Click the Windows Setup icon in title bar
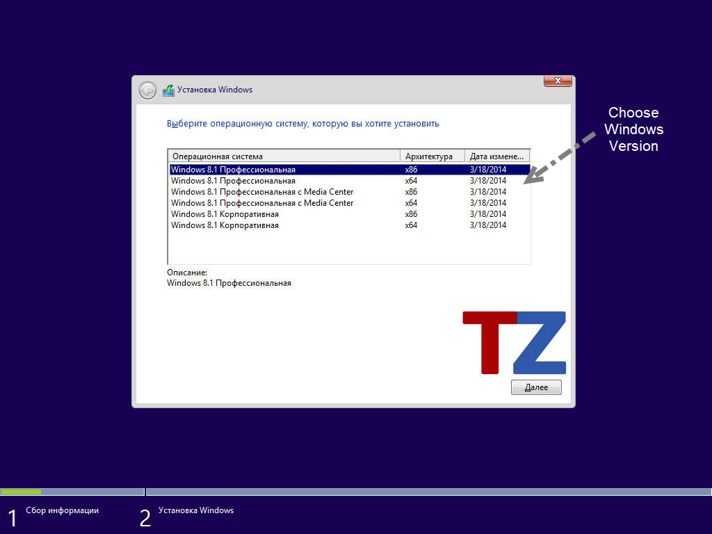 (168, 90)
